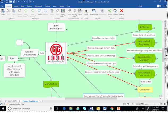Click Login to Mindjet Files

[16, 104]
